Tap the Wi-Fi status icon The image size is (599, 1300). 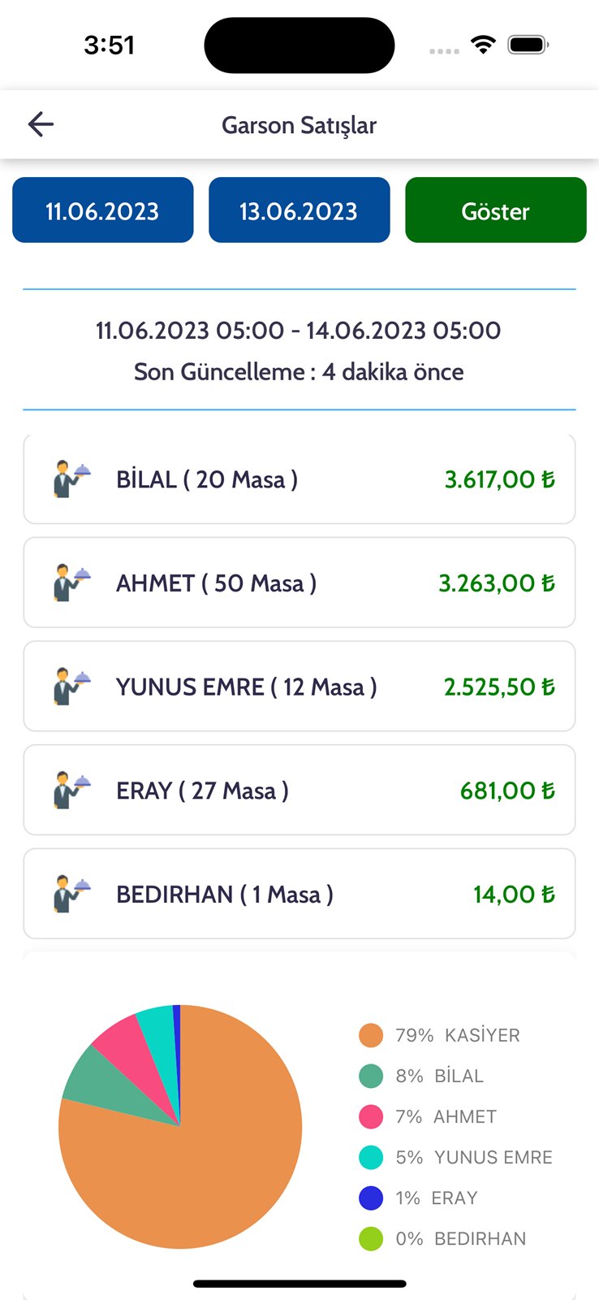[484, 45]
